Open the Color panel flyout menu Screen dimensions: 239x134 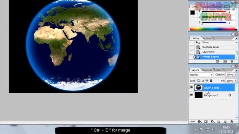click(236, 7)
